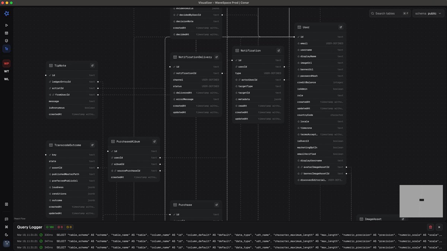Click the marketingOptIn column in User table
Image resolution: width=447 pixels, height=251 pixels.
click(320, 147)
